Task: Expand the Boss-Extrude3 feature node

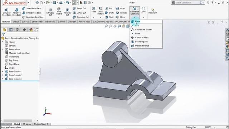Action: [x=3, y=79]
